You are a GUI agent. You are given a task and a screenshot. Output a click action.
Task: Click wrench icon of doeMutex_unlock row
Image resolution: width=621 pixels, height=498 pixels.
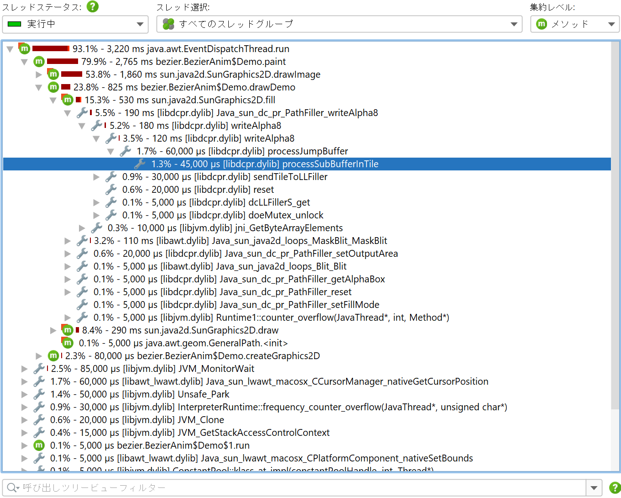[111, 215]
